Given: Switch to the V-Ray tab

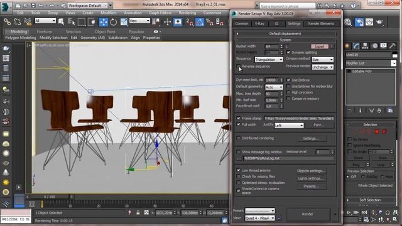Looking at the screenshot, I should click(259, 24).
